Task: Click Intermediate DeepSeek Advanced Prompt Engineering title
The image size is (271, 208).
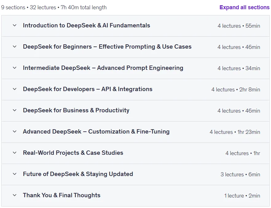Action: pos(103,68)
